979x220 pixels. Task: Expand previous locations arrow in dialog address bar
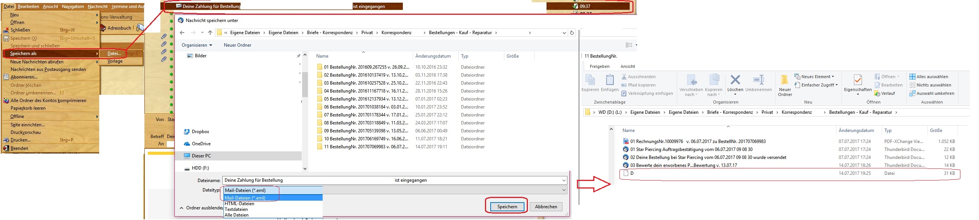(x=564, y=33)
